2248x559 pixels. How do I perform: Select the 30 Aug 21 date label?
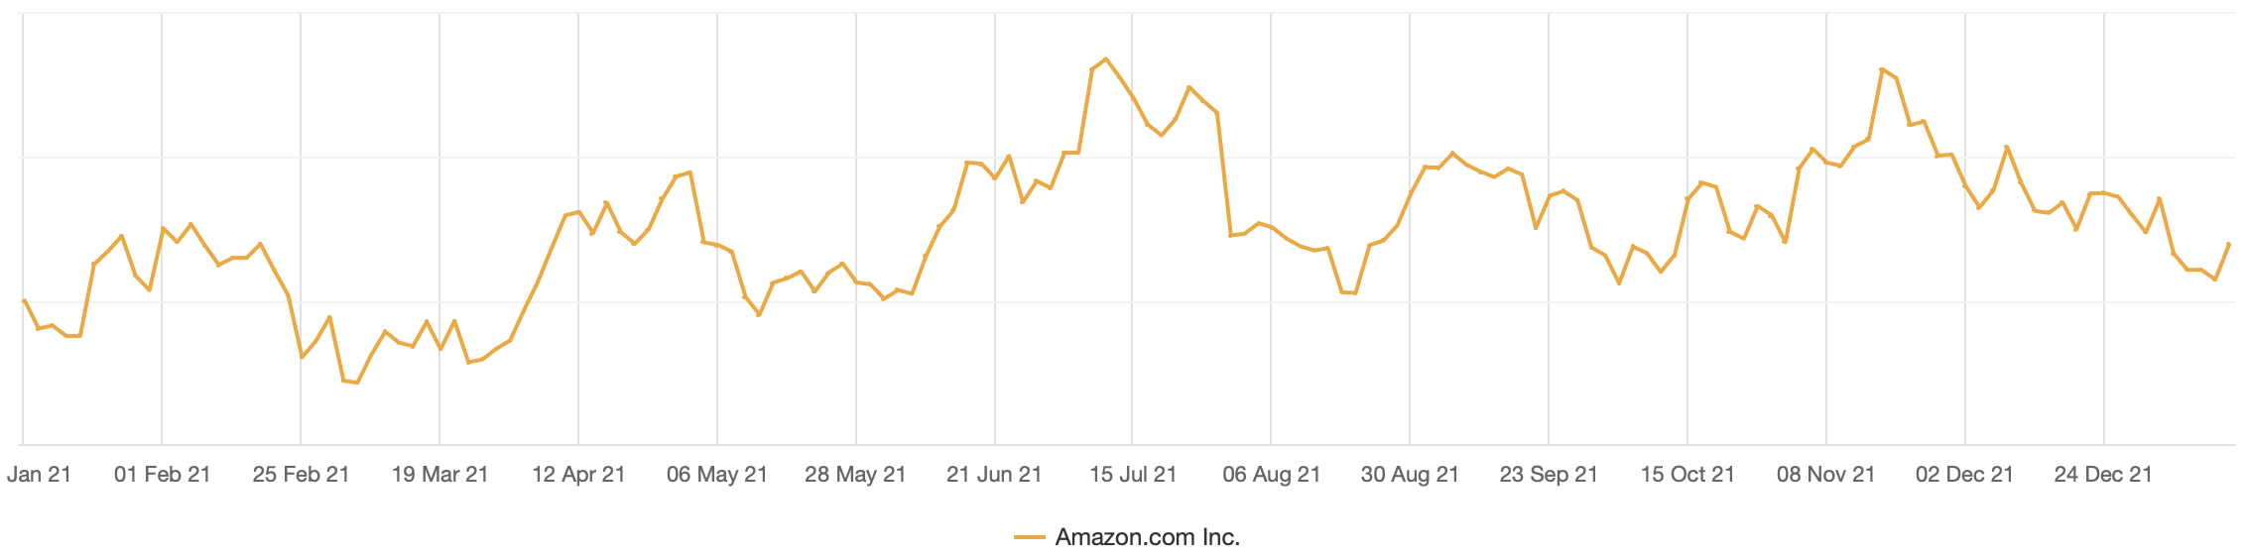click(1410, 475)
